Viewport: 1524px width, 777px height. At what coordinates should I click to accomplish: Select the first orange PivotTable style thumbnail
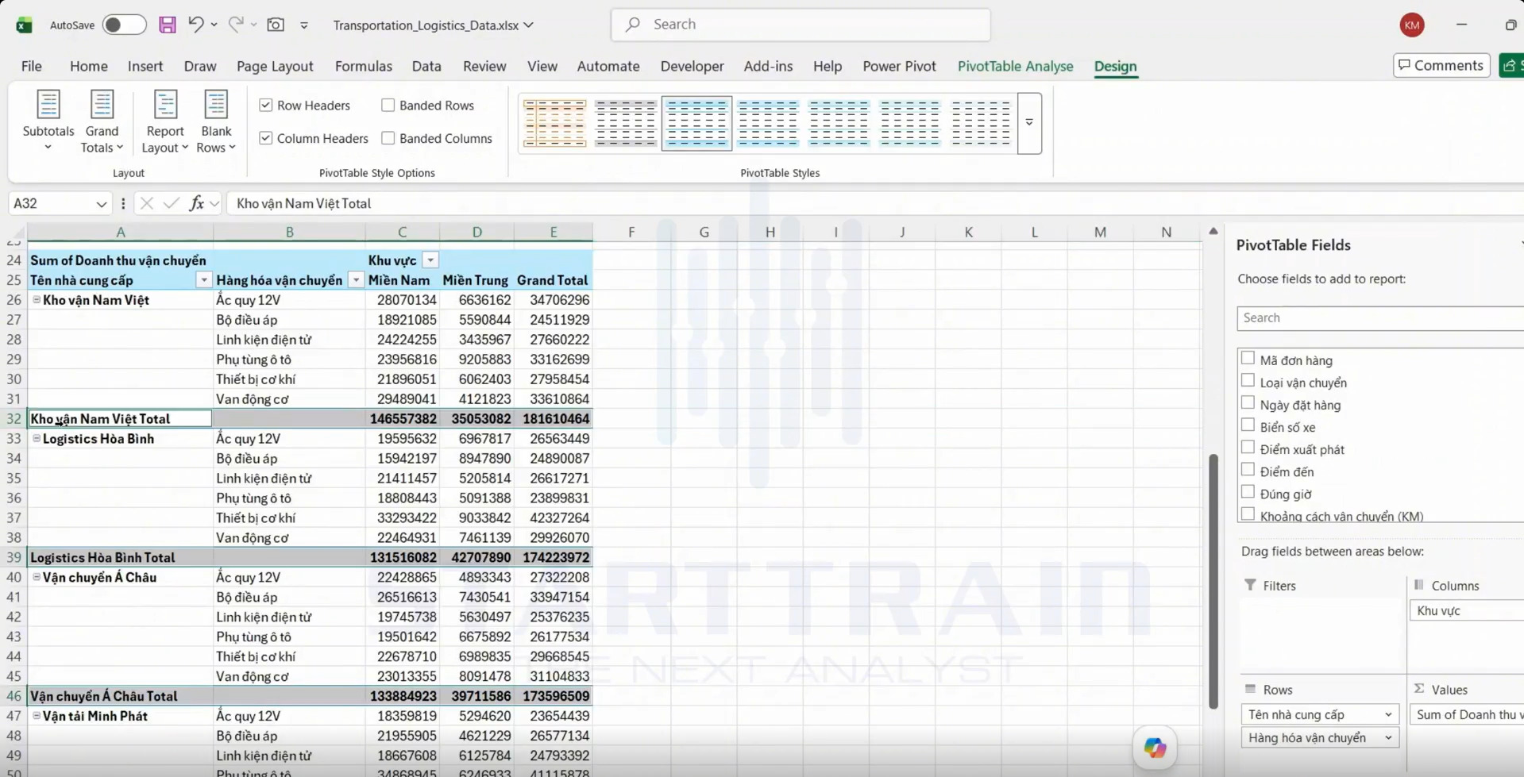click(554, 123)
